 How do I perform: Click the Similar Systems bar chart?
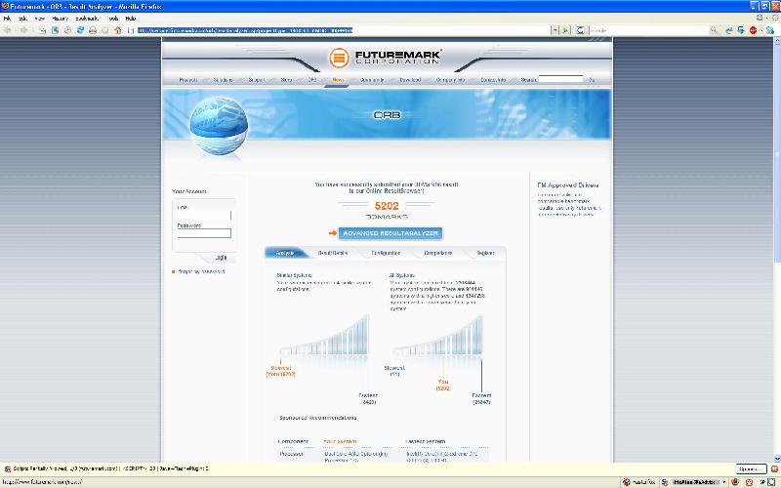coord(324,335)
